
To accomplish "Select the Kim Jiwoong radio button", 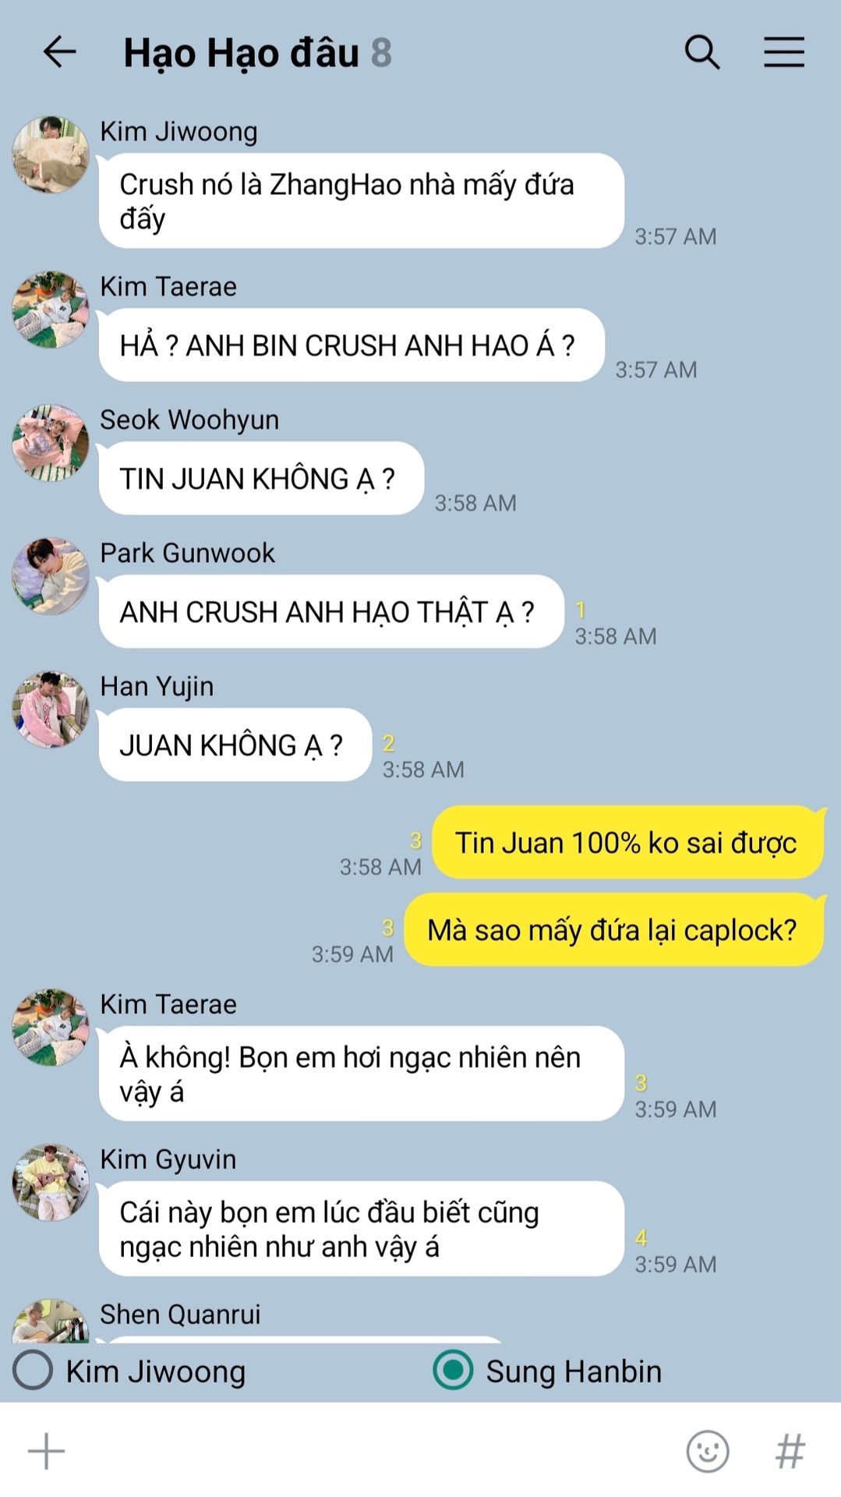I will tap(33, 1370).
